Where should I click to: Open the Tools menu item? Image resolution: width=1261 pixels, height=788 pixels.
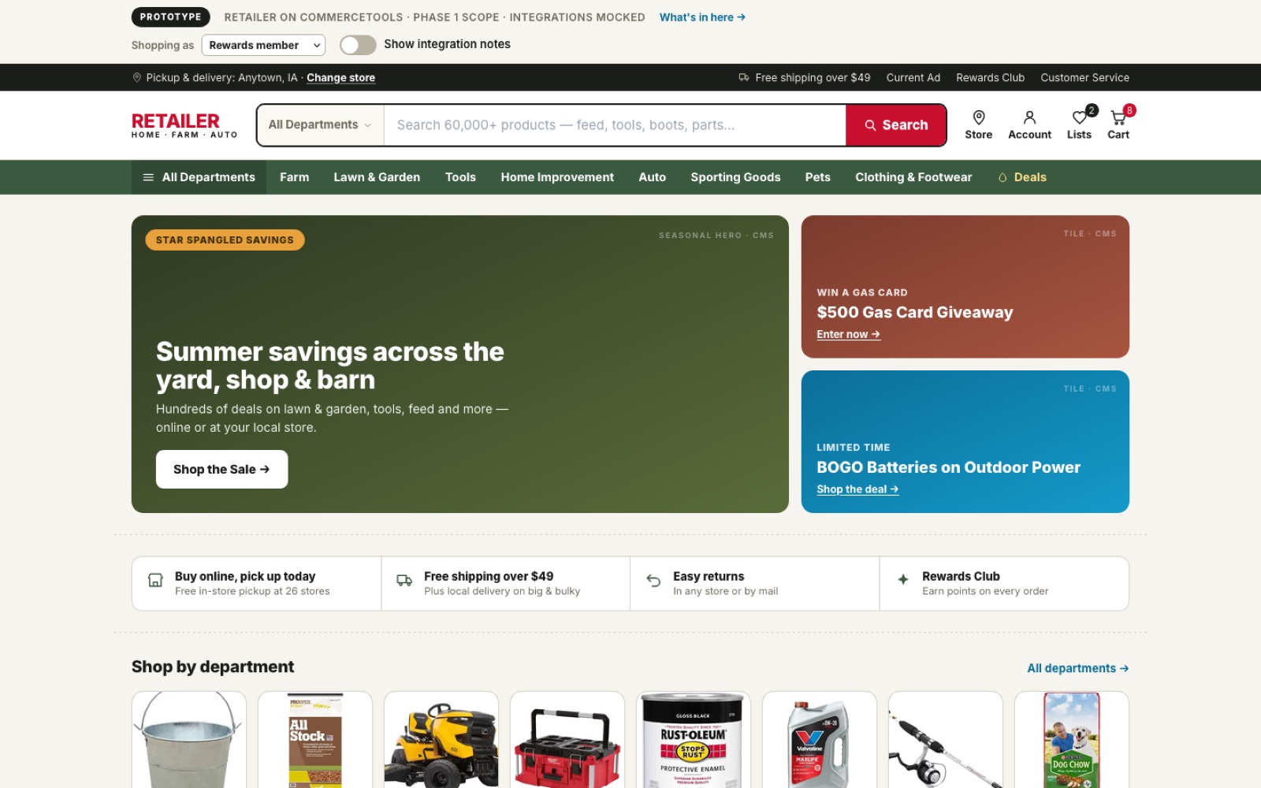(460, 177)
